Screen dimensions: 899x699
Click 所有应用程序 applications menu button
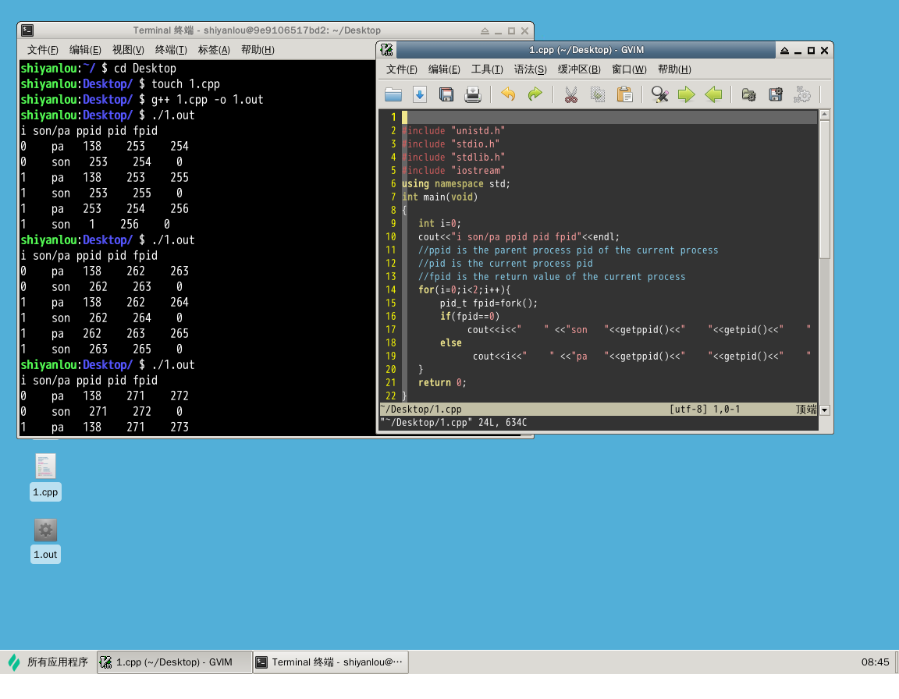(x=48, y=662)
